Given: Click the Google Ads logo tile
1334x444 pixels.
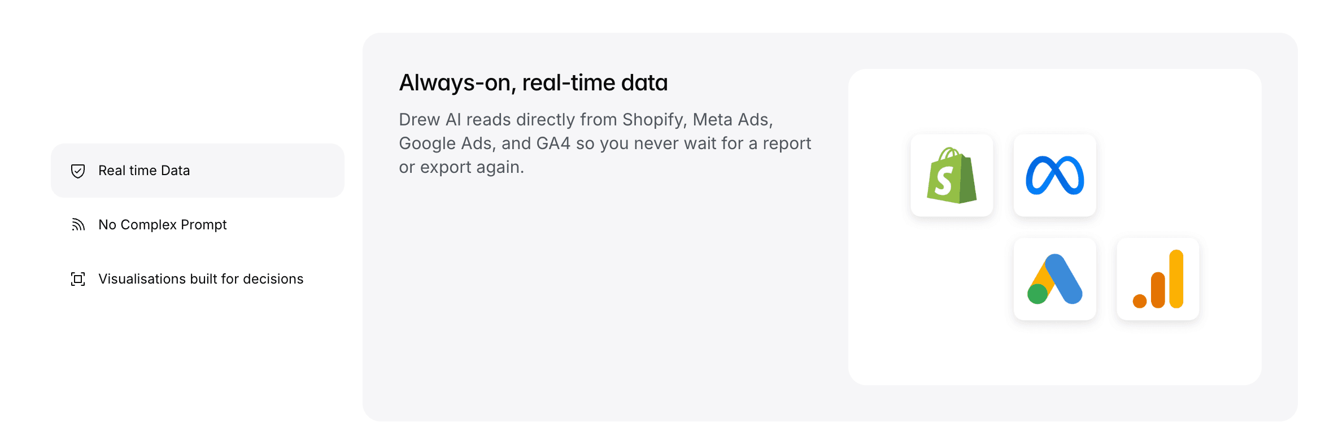Looking at the screenshot, I should (1054, 279).
